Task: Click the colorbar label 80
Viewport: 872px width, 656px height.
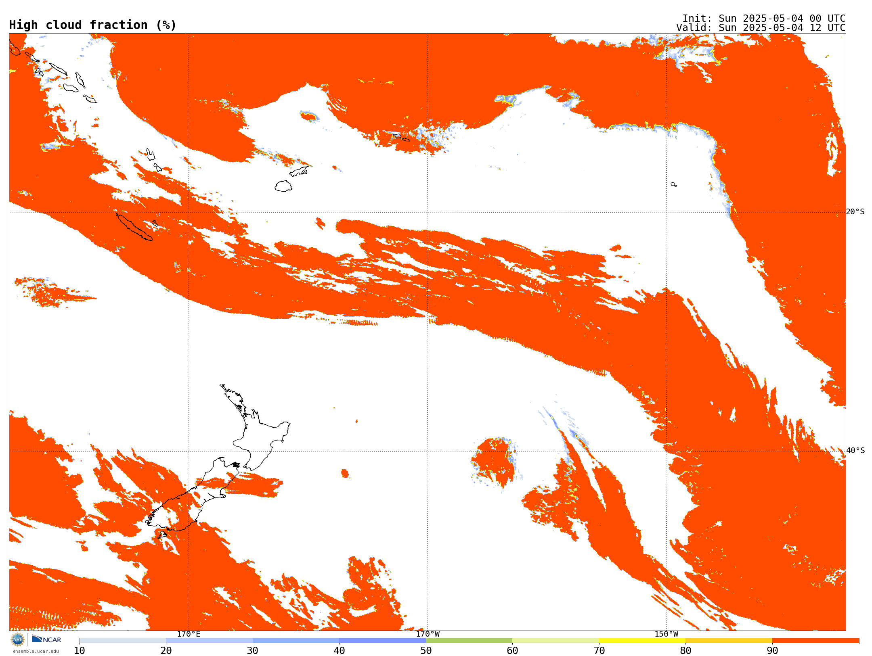Action: click(x=686, y=651)
